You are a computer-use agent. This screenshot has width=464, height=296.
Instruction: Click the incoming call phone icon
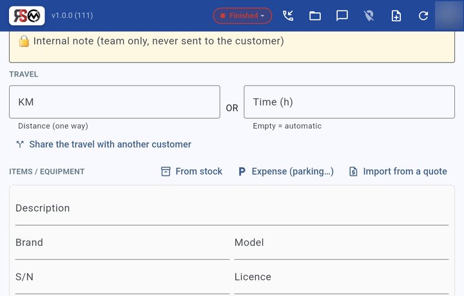coord(288,15)
